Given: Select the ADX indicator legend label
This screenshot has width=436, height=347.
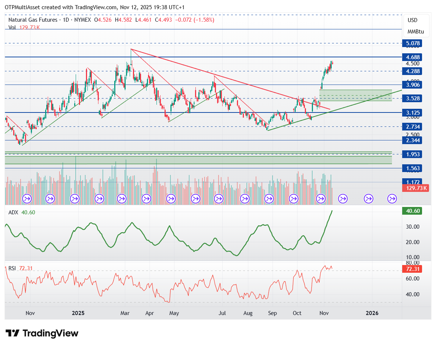Looking at the screenshot, I should (14, 212).
